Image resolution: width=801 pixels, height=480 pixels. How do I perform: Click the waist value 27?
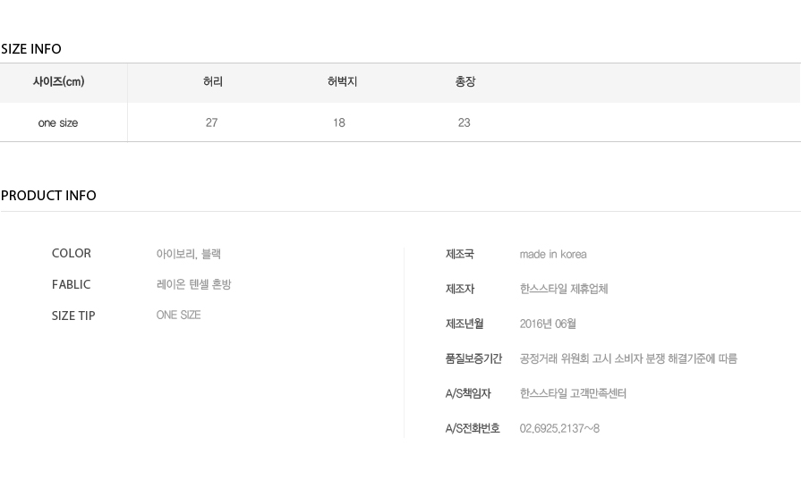211,123
